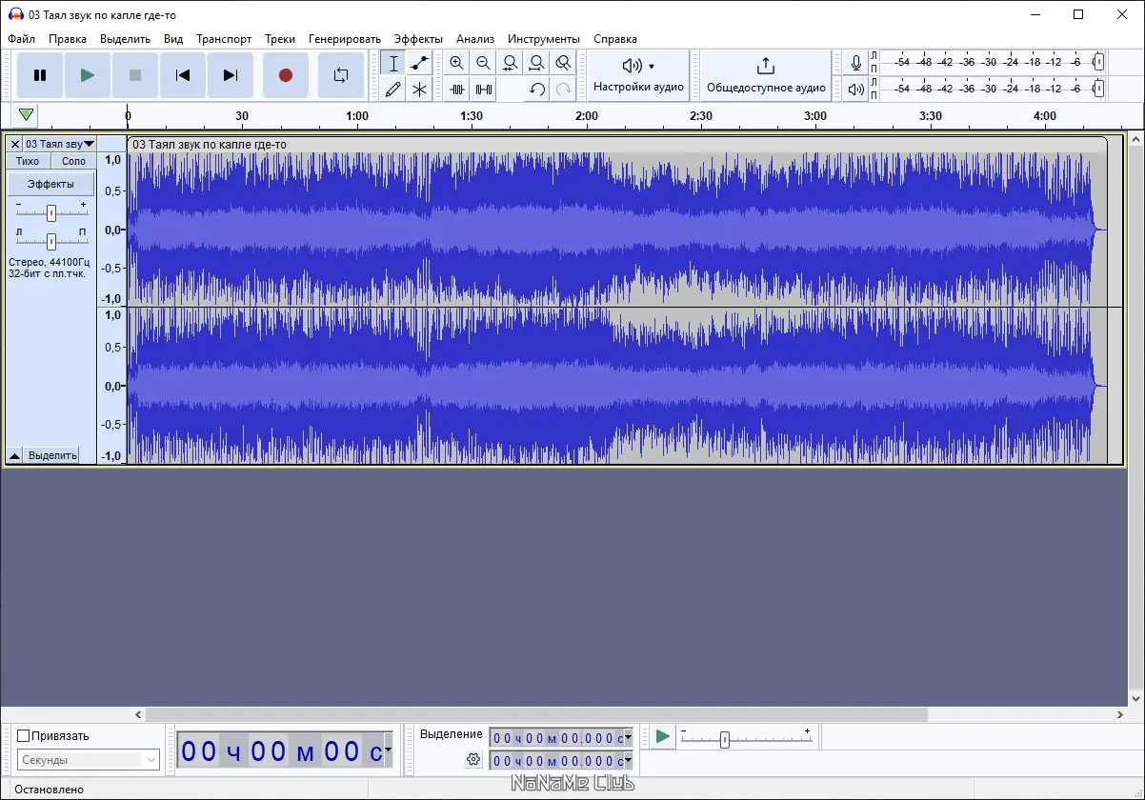Click the Stop button
The width and height of the screenshot is (1145, 800).
tap(135, 75)
